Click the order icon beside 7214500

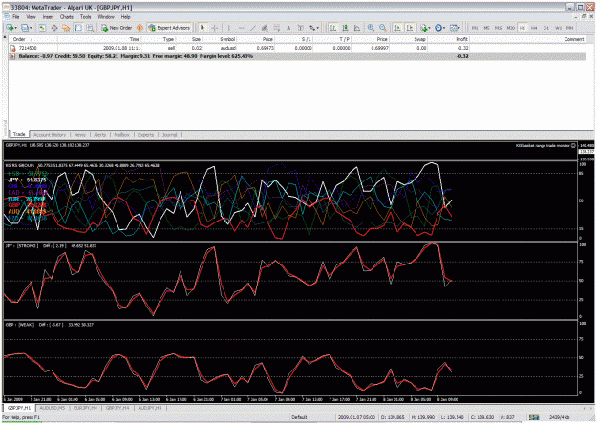tap(12, 48)
